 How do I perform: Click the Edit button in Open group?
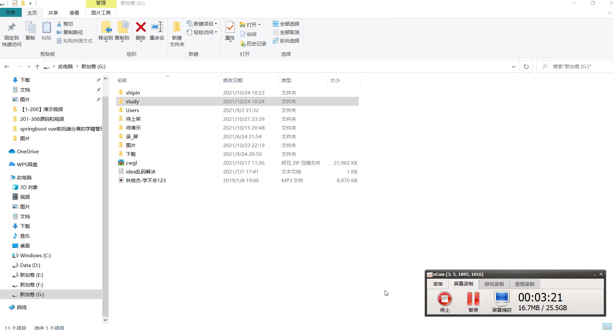coord(248,34)
